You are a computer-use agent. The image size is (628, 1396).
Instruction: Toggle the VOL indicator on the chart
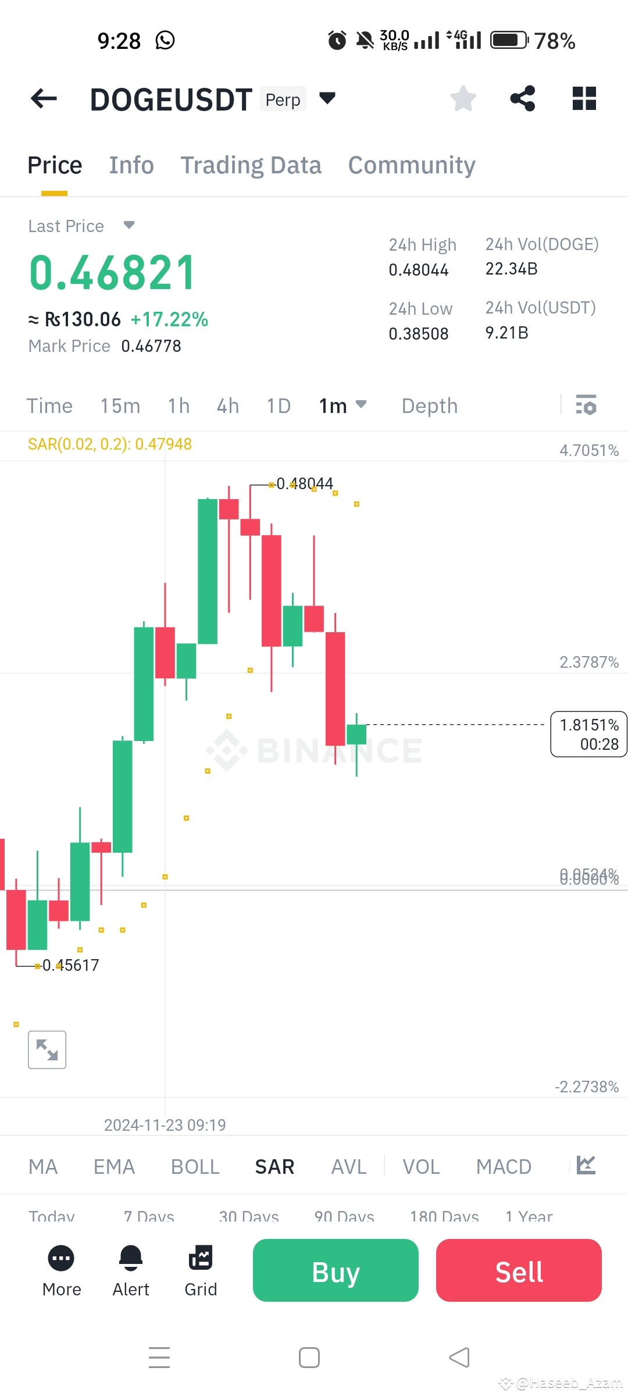420,1166
